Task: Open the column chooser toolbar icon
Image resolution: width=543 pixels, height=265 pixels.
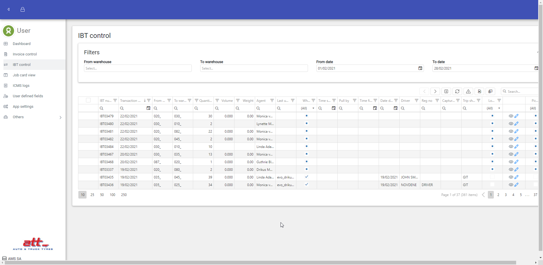Action: point(490,91)
